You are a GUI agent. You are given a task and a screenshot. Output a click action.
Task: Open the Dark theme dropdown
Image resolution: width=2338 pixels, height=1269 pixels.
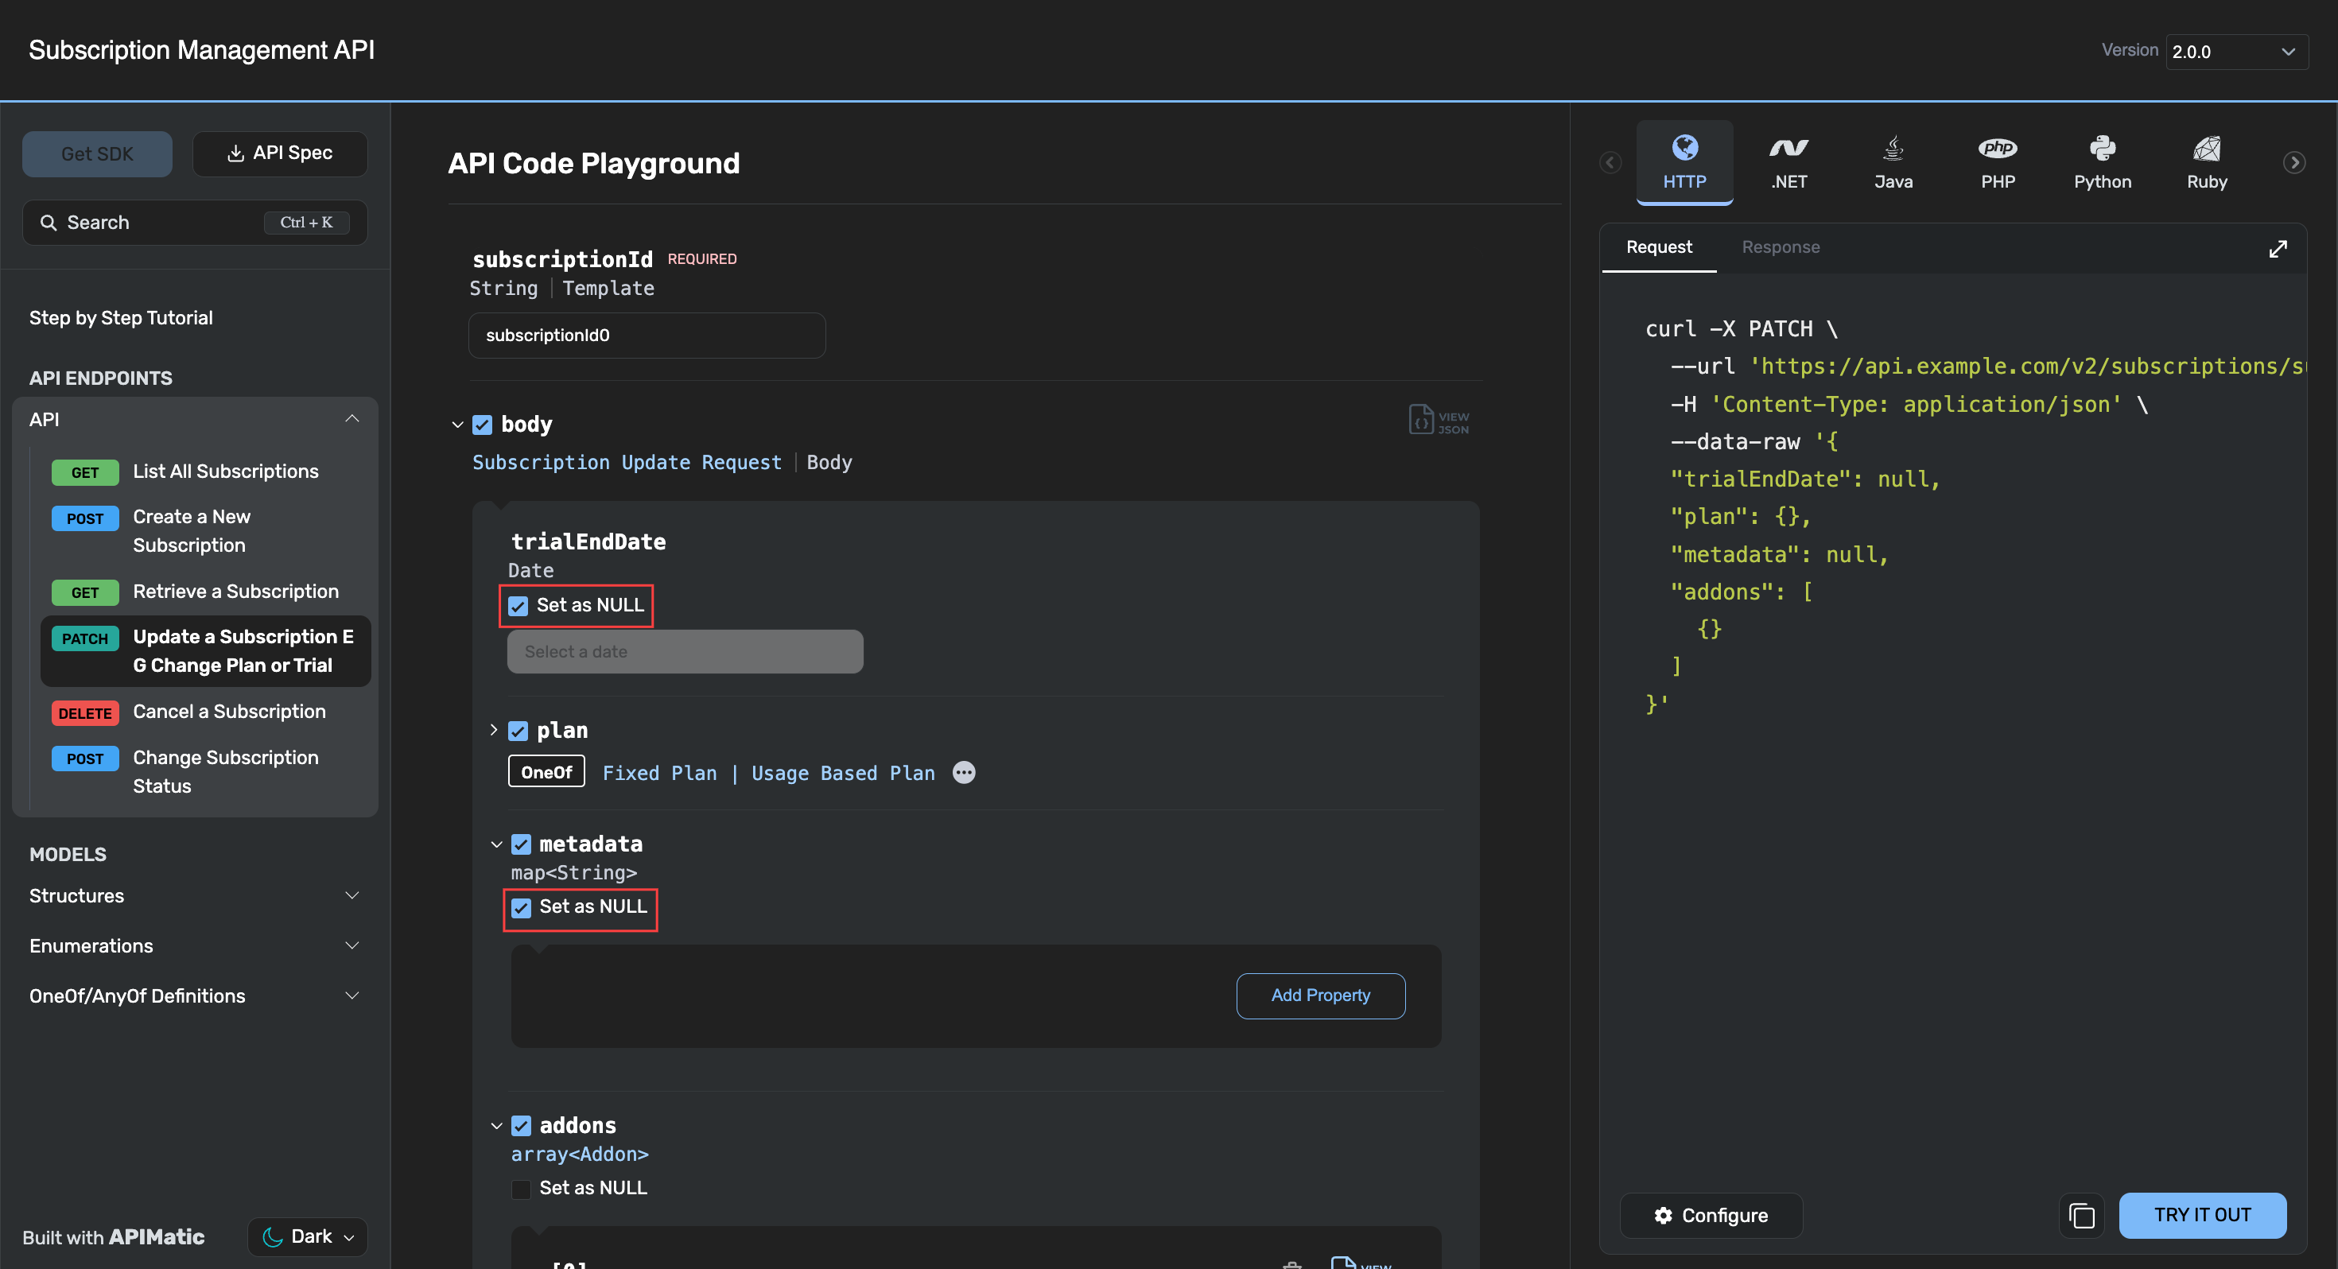click(308, 1236)
